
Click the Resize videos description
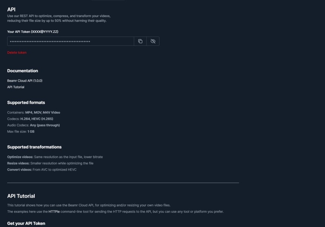pos(50,163)
